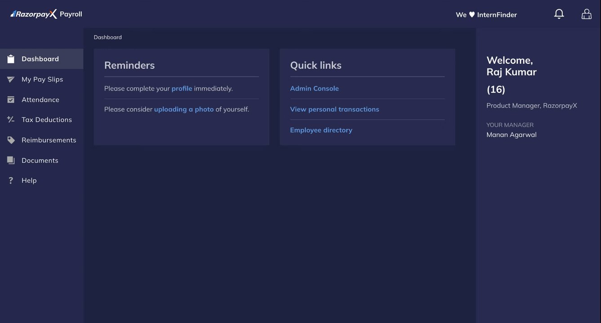
Task: Click the Help question mark icon
Action: click(11, 180)
